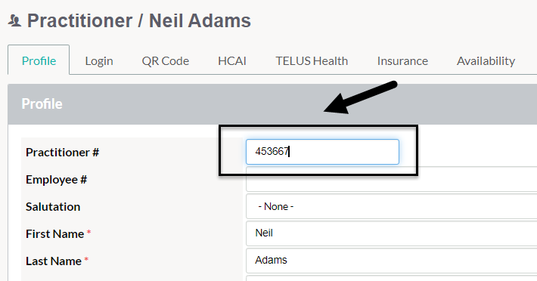Open the Availability tab
The height and width of the screenshot is (281, 537).
pyautogui.click(x=486, y=61)
